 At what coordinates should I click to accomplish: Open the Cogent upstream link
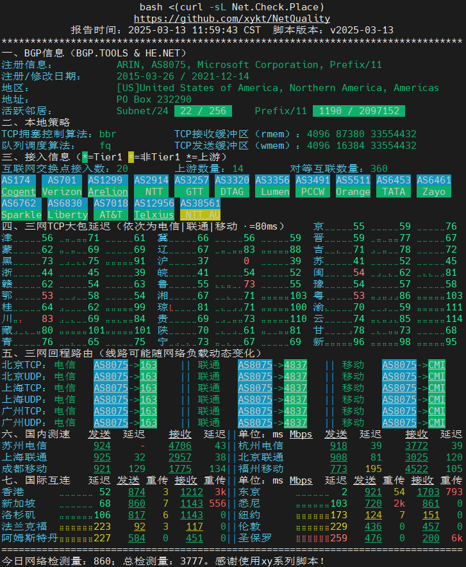coord(19,192)
